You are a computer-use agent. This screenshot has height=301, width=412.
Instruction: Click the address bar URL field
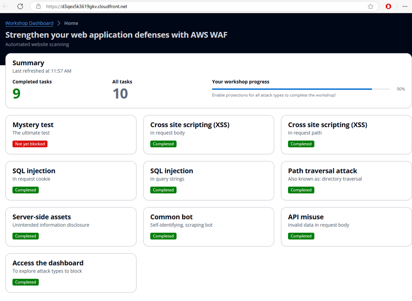pyautogui.click(x=167, y=6)
